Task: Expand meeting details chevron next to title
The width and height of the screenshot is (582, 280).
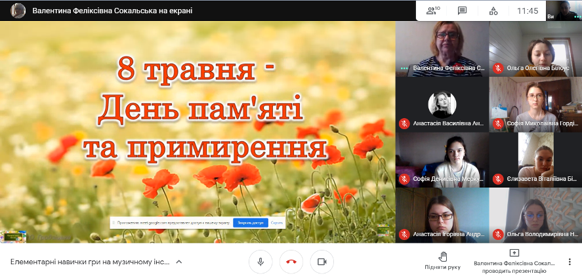Action: coord(178,262)
